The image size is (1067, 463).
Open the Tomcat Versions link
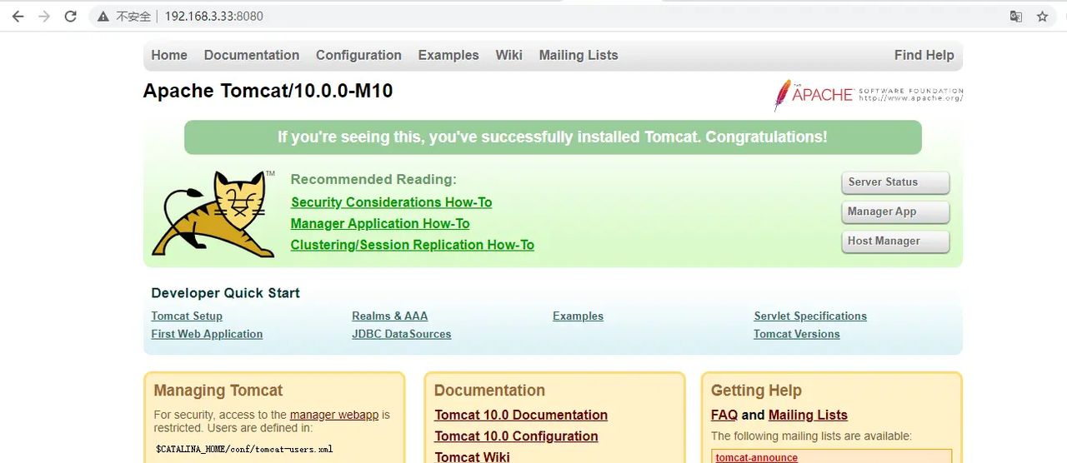(797, 334)
